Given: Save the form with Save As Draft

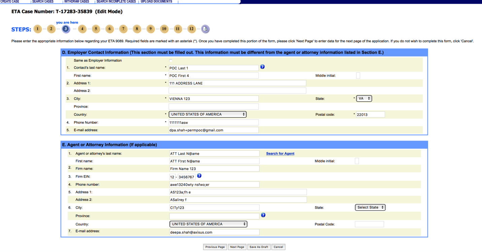Looking at the screenshot, I should point(259,247).
